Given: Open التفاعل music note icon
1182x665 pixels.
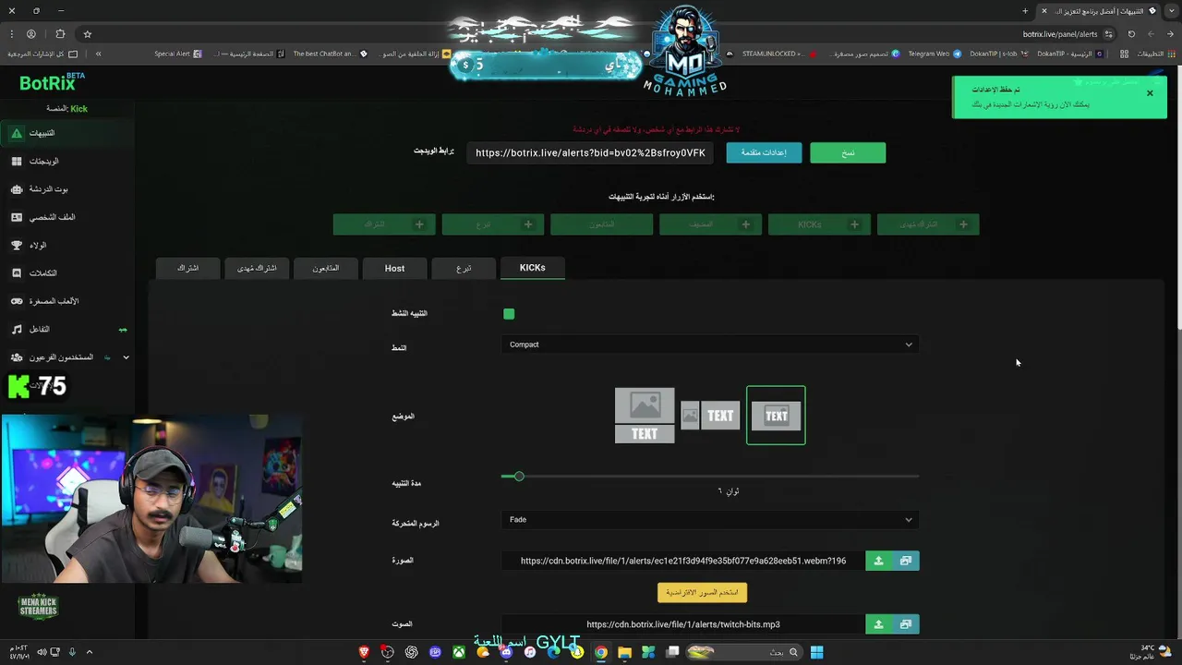Looking at the screenshot, I should pos(17,329).
